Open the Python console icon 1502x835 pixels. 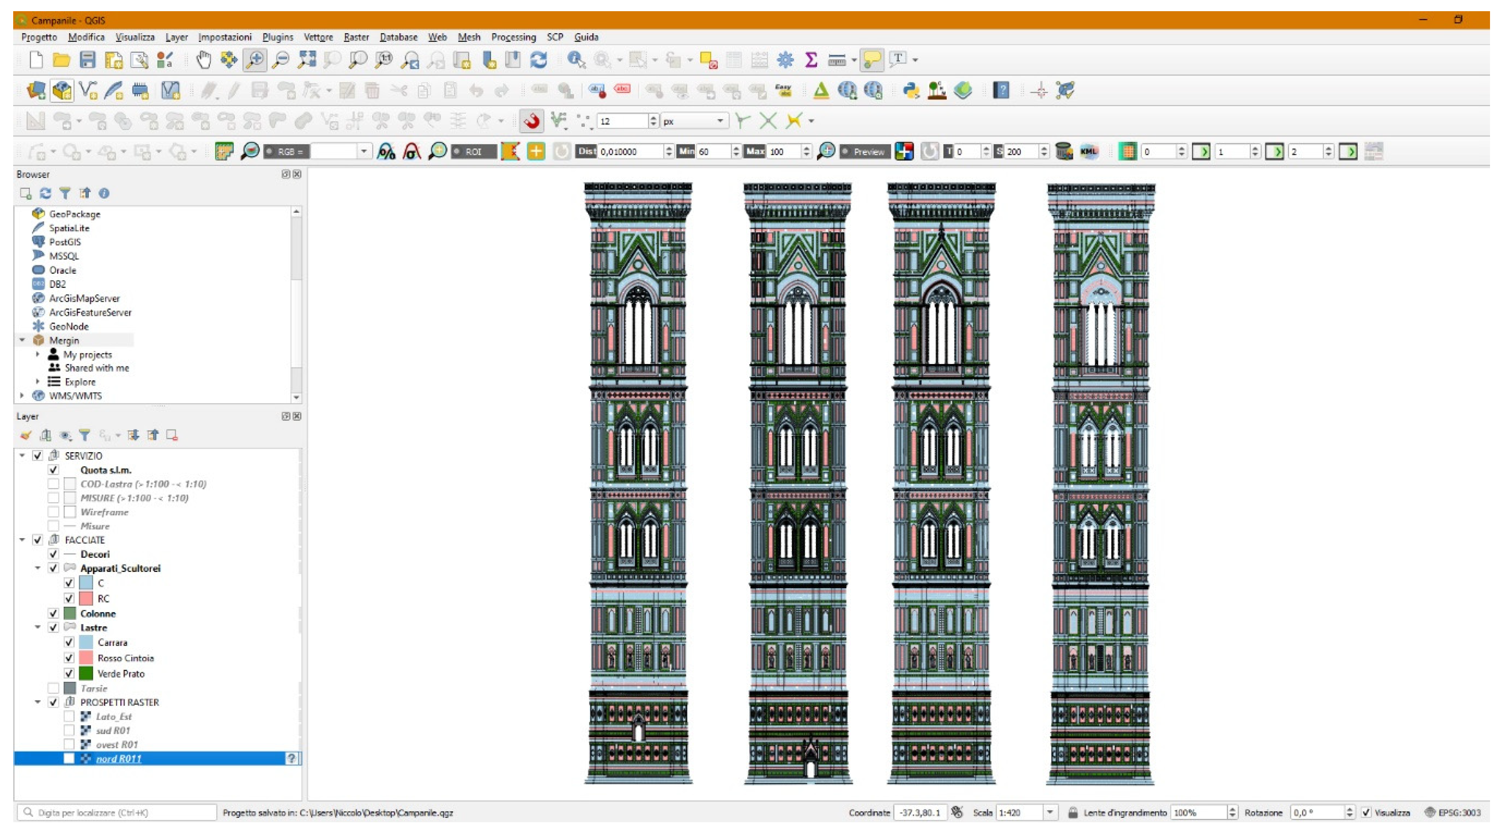(911, 90)
